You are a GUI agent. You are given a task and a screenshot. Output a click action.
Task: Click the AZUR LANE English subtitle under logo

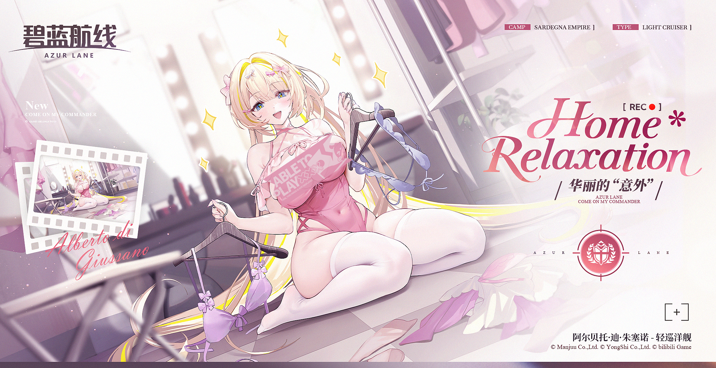69,56
